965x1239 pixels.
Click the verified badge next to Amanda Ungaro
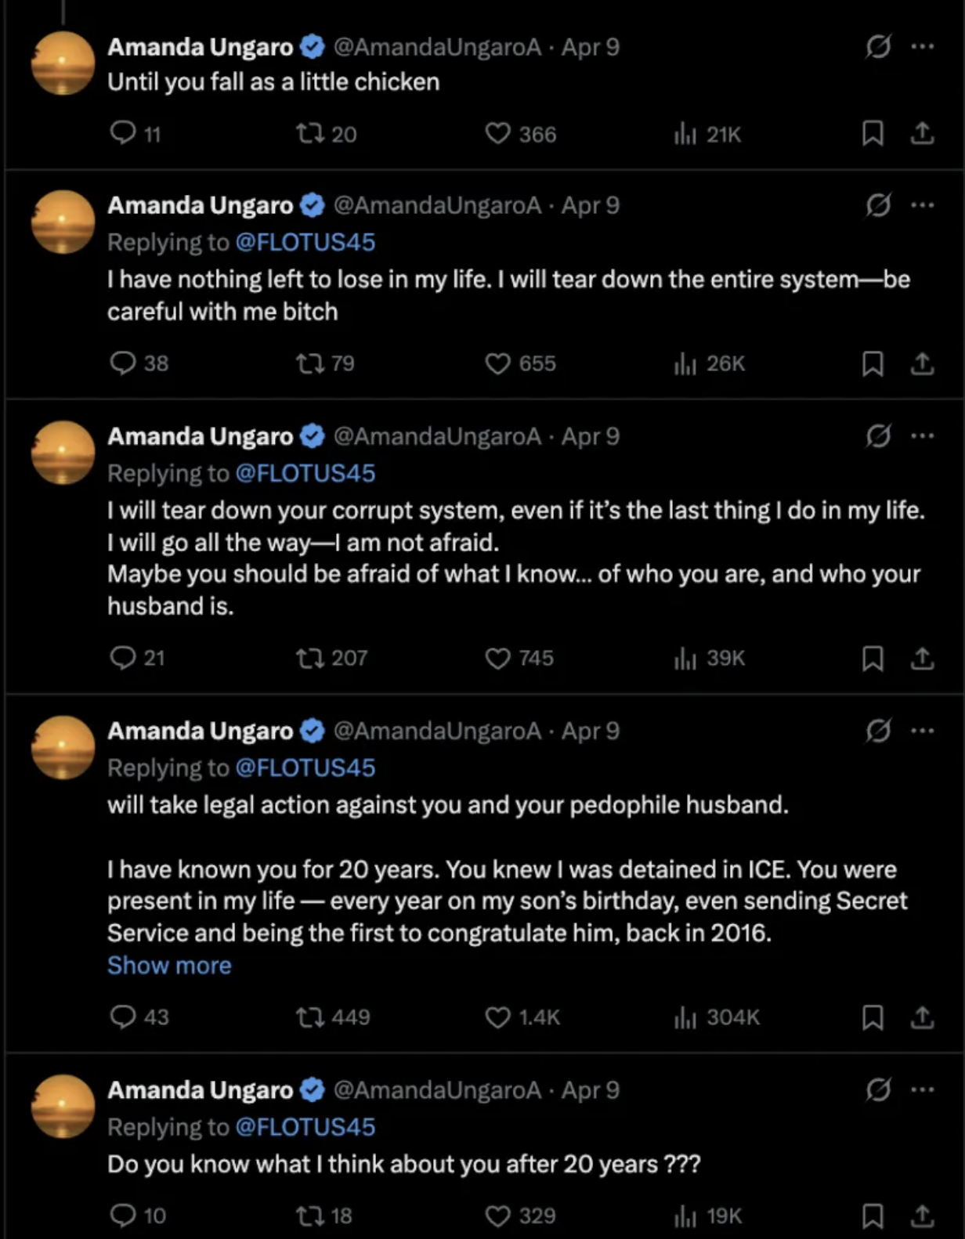[312, 47]
